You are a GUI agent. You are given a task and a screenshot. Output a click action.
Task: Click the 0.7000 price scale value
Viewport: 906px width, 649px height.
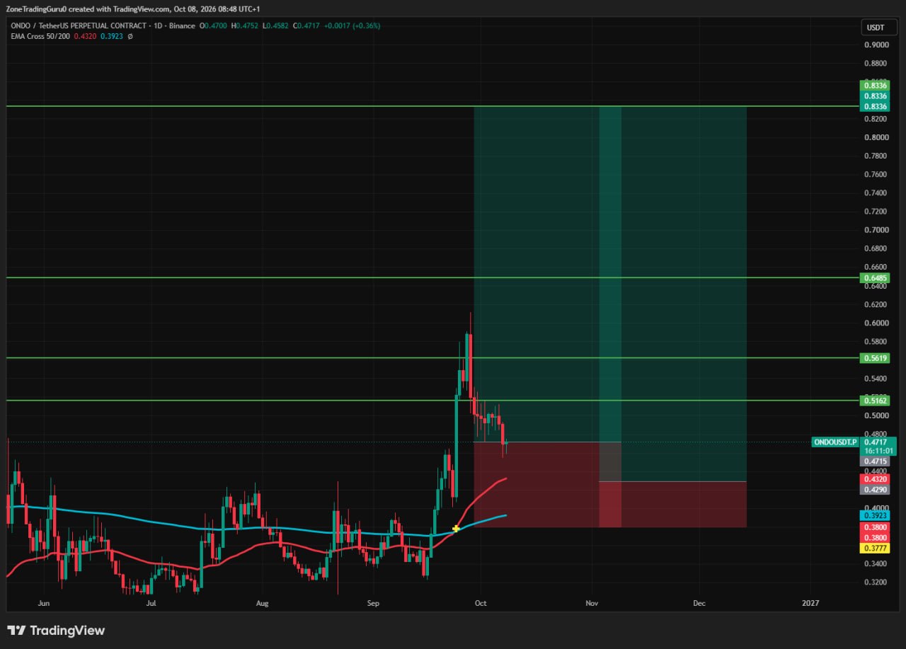pyautogui.click(x=876, y=230)
